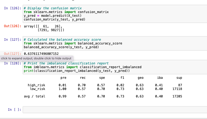Click the high_risk support value 87
The width and height of the screenshot is (207, 119).
click(180, 85)
